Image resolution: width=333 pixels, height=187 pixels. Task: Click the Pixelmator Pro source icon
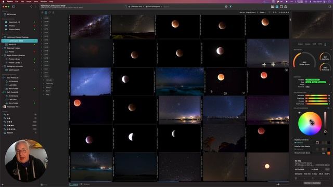coord(5,107)
